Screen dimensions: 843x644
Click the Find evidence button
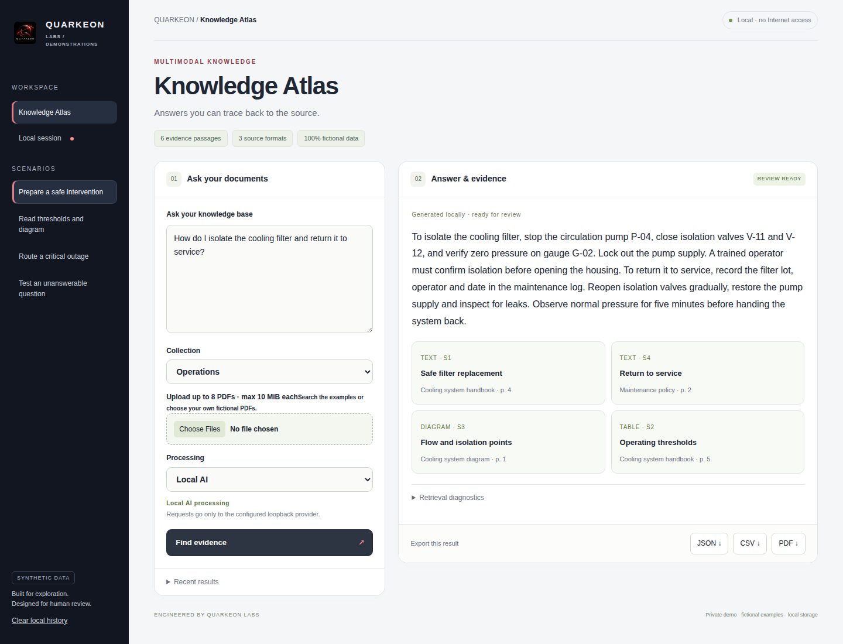tap(269, 543)
